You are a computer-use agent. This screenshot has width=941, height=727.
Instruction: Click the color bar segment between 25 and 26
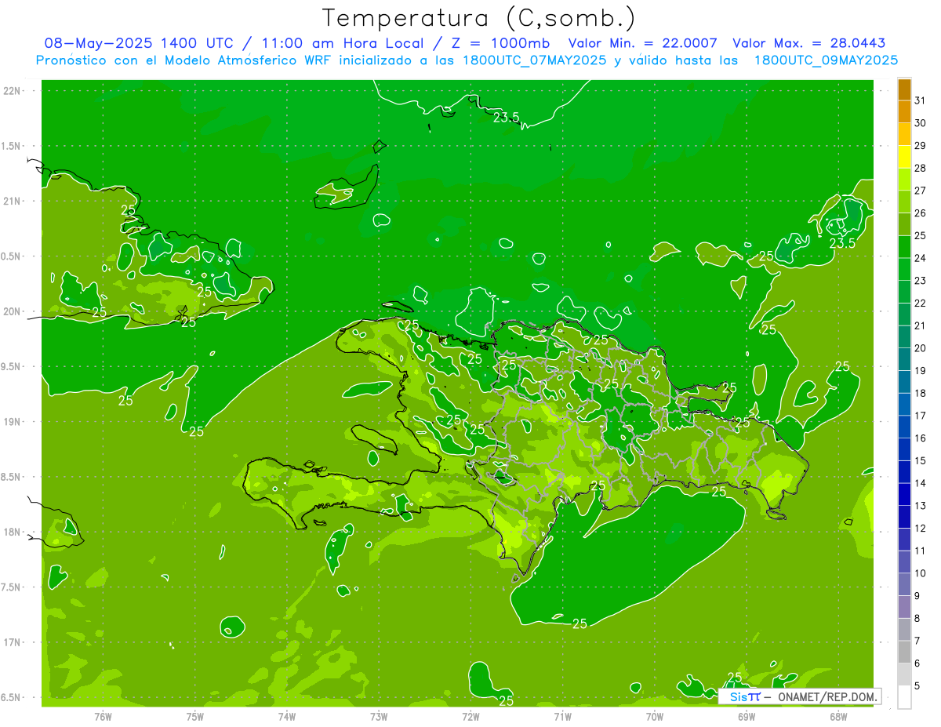pyautogui.click(x=904, y=224)
